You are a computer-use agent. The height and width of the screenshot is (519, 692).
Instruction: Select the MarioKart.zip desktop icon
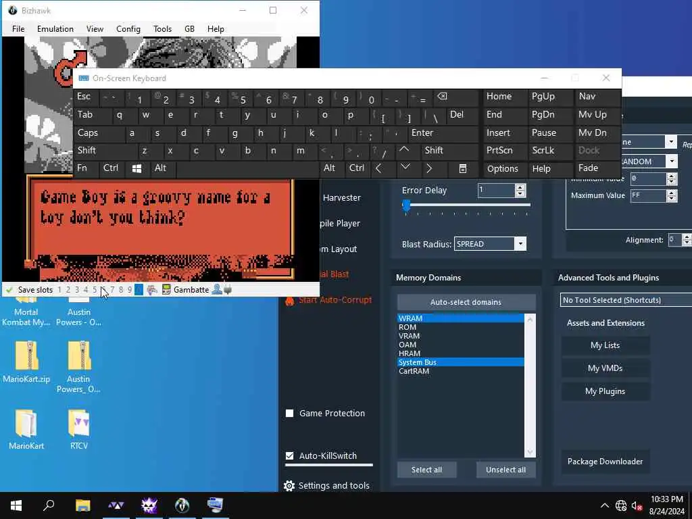[26, 362]
